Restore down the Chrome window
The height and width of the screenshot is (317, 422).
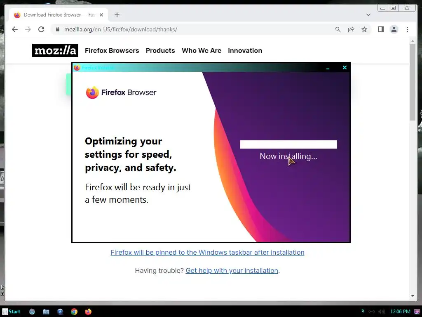[393, 8]
